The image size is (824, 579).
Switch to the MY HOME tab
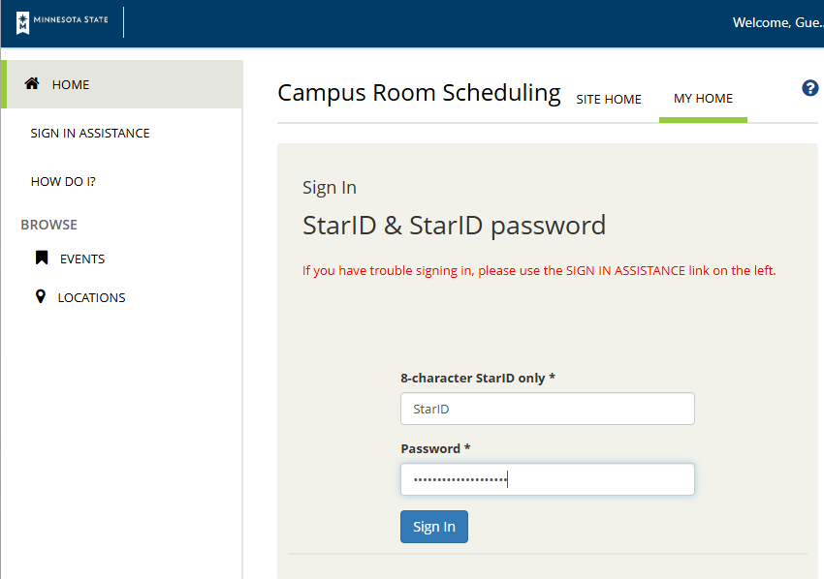click(x=703, y=99)
